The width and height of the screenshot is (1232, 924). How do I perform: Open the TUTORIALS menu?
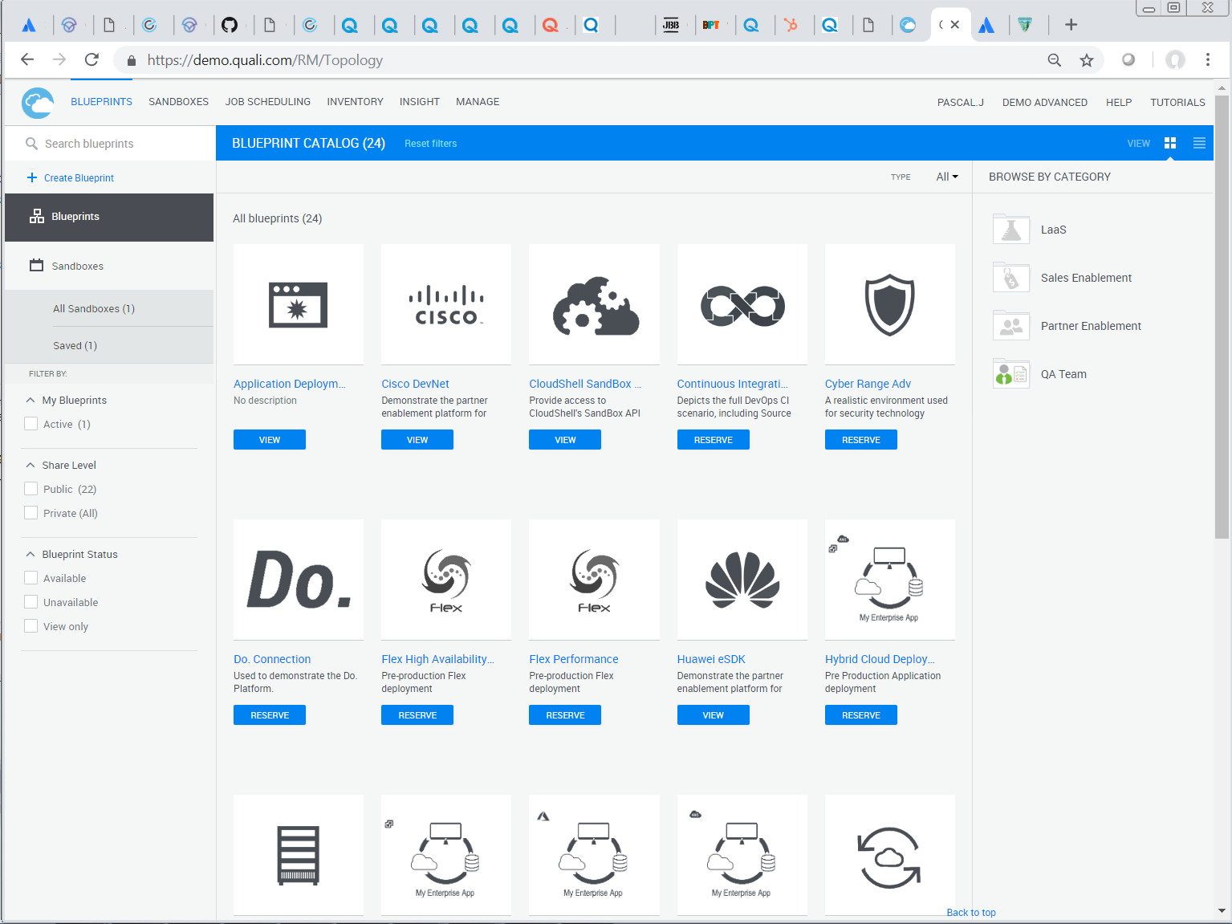[x=1177, y=102]
